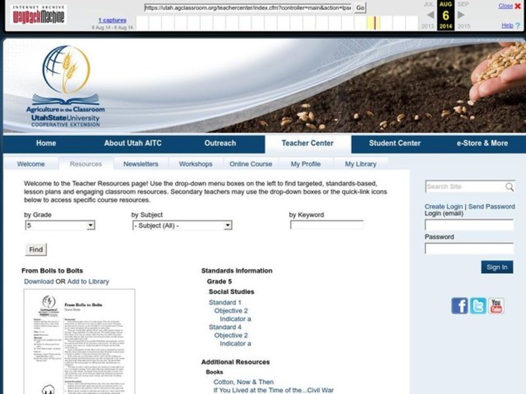Click the by Keyword input field
The height and width of the screenshot is (394, 526).
pyautogui.click(x=327, y=225)
